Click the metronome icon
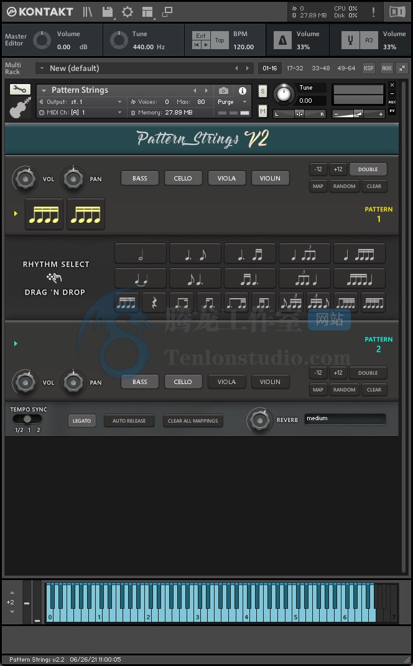Screen dimensions: 413x666 tap(282, 40)
